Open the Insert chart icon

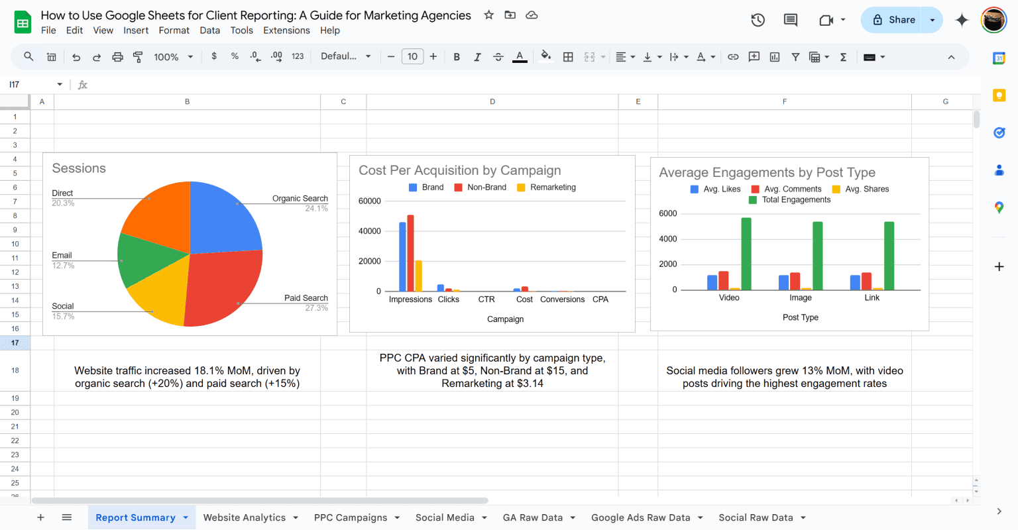tap(774, 56)
